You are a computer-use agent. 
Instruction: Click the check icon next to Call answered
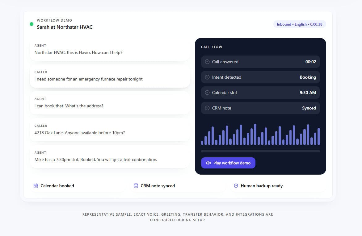207,62
